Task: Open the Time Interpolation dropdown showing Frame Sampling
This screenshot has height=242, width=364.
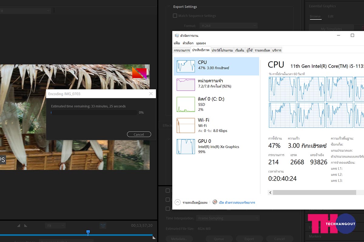Action: click(x=228, y=218)
